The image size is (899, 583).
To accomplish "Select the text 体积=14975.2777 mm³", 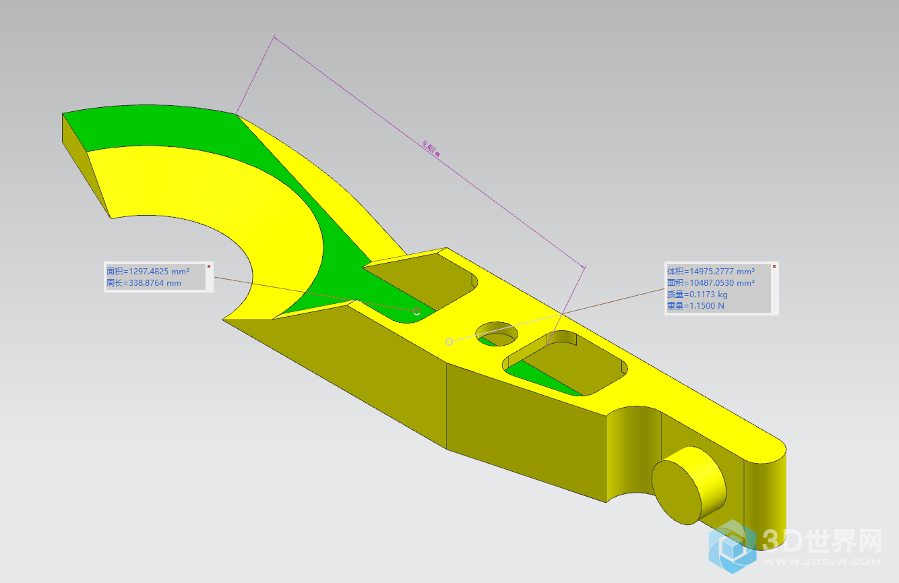I will (711, 271).
